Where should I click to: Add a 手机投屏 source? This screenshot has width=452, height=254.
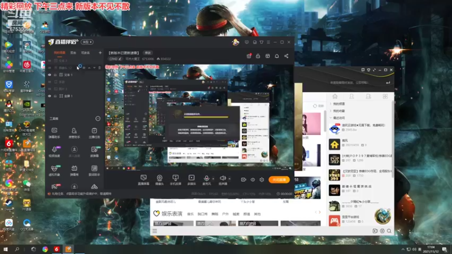(x=175, y=179)
